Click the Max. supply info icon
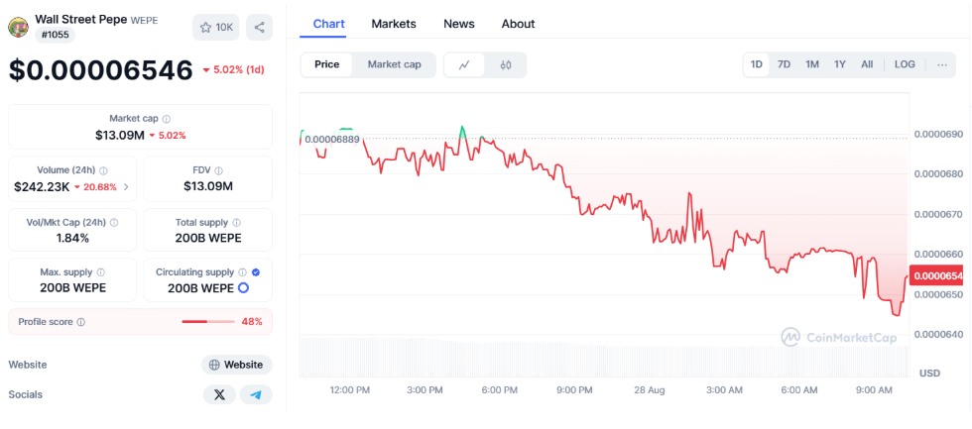 tap(101, 271)
